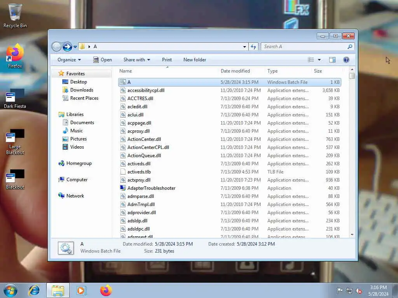This screenshot has height=298, width=398.
Task: Select the Dark Fiesta desktop icon
Action: [15, 98]
